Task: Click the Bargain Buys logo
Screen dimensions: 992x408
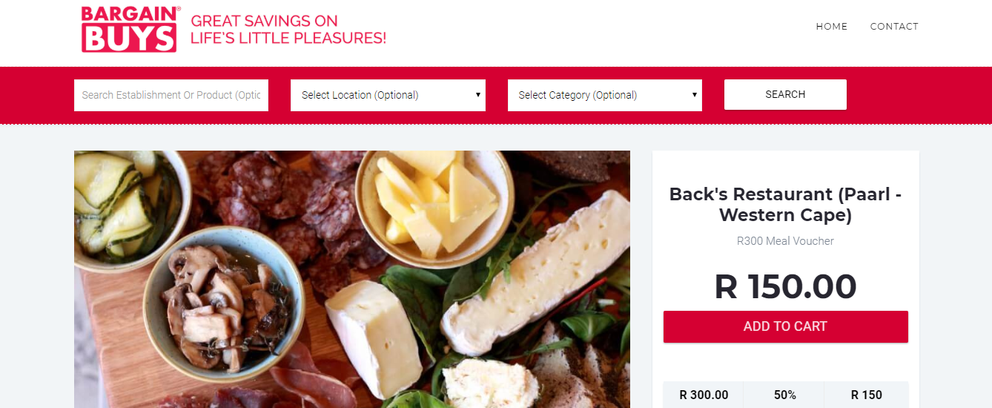Action: point(130,29)
